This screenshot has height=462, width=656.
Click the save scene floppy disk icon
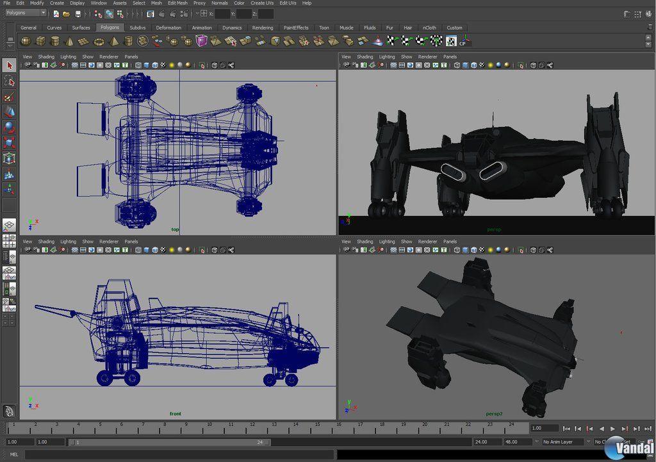[78, 13]
